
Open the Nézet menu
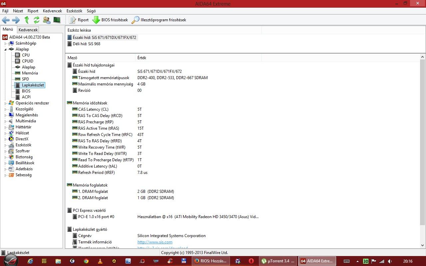click(18, 11)
